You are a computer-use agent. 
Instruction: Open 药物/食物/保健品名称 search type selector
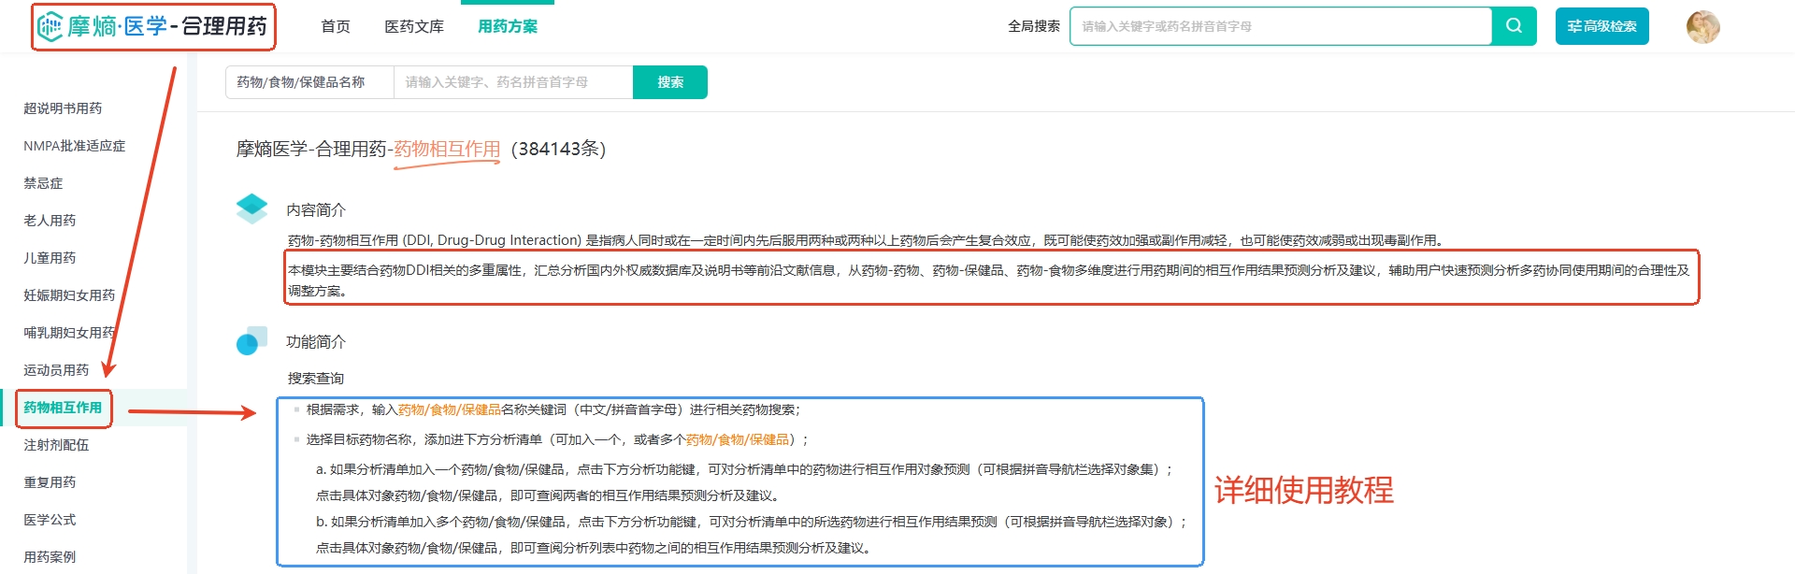click(309, 82)
